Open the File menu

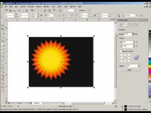tap(6, 7)
